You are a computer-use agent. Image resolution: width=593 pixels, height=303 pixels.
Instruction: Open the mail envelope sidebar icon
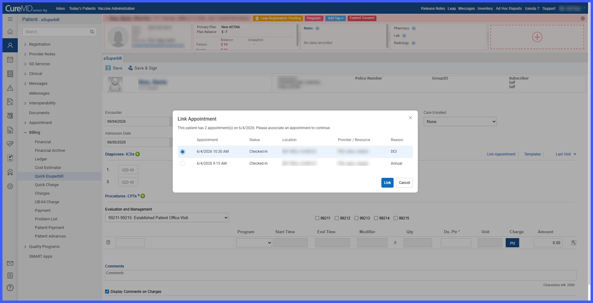10,263
